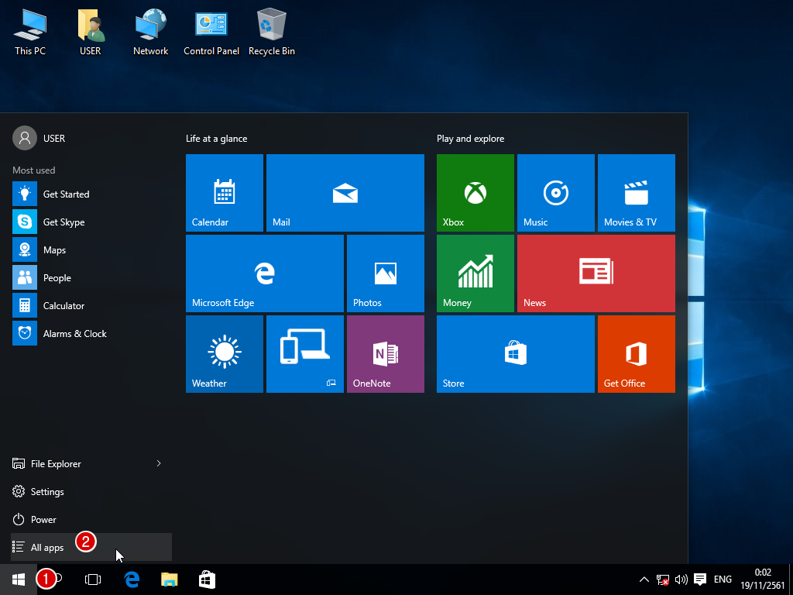Image resolution: width=793 pixels, height=595 pixels.
Task: Open the Mail tile
Action: click(345, 192)
